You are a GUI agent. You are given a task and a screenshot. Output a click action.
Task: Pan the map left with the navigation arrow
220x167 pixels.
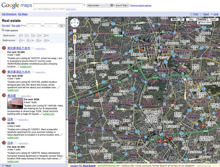tap(72, 23)
